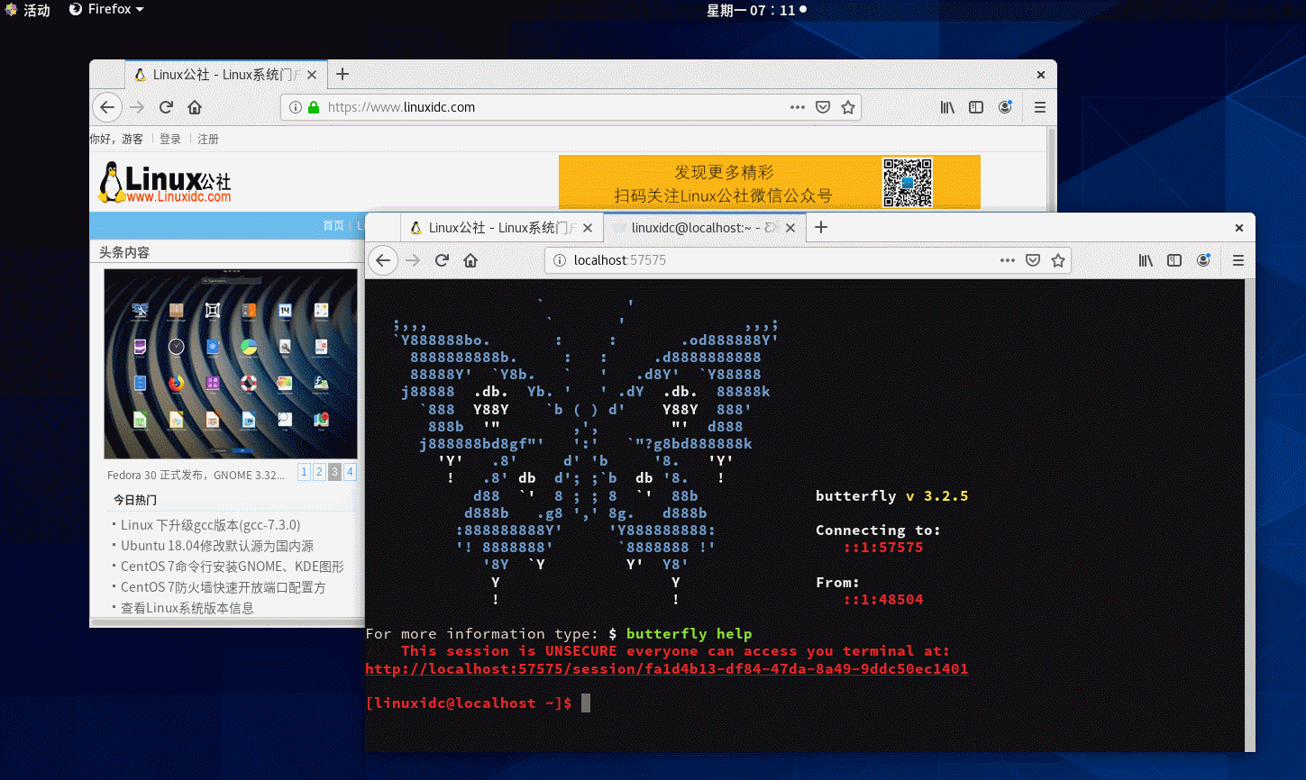Bookmark the linuxidc.com page
This screenshot has width=1306, height=780.
point(848,107)
